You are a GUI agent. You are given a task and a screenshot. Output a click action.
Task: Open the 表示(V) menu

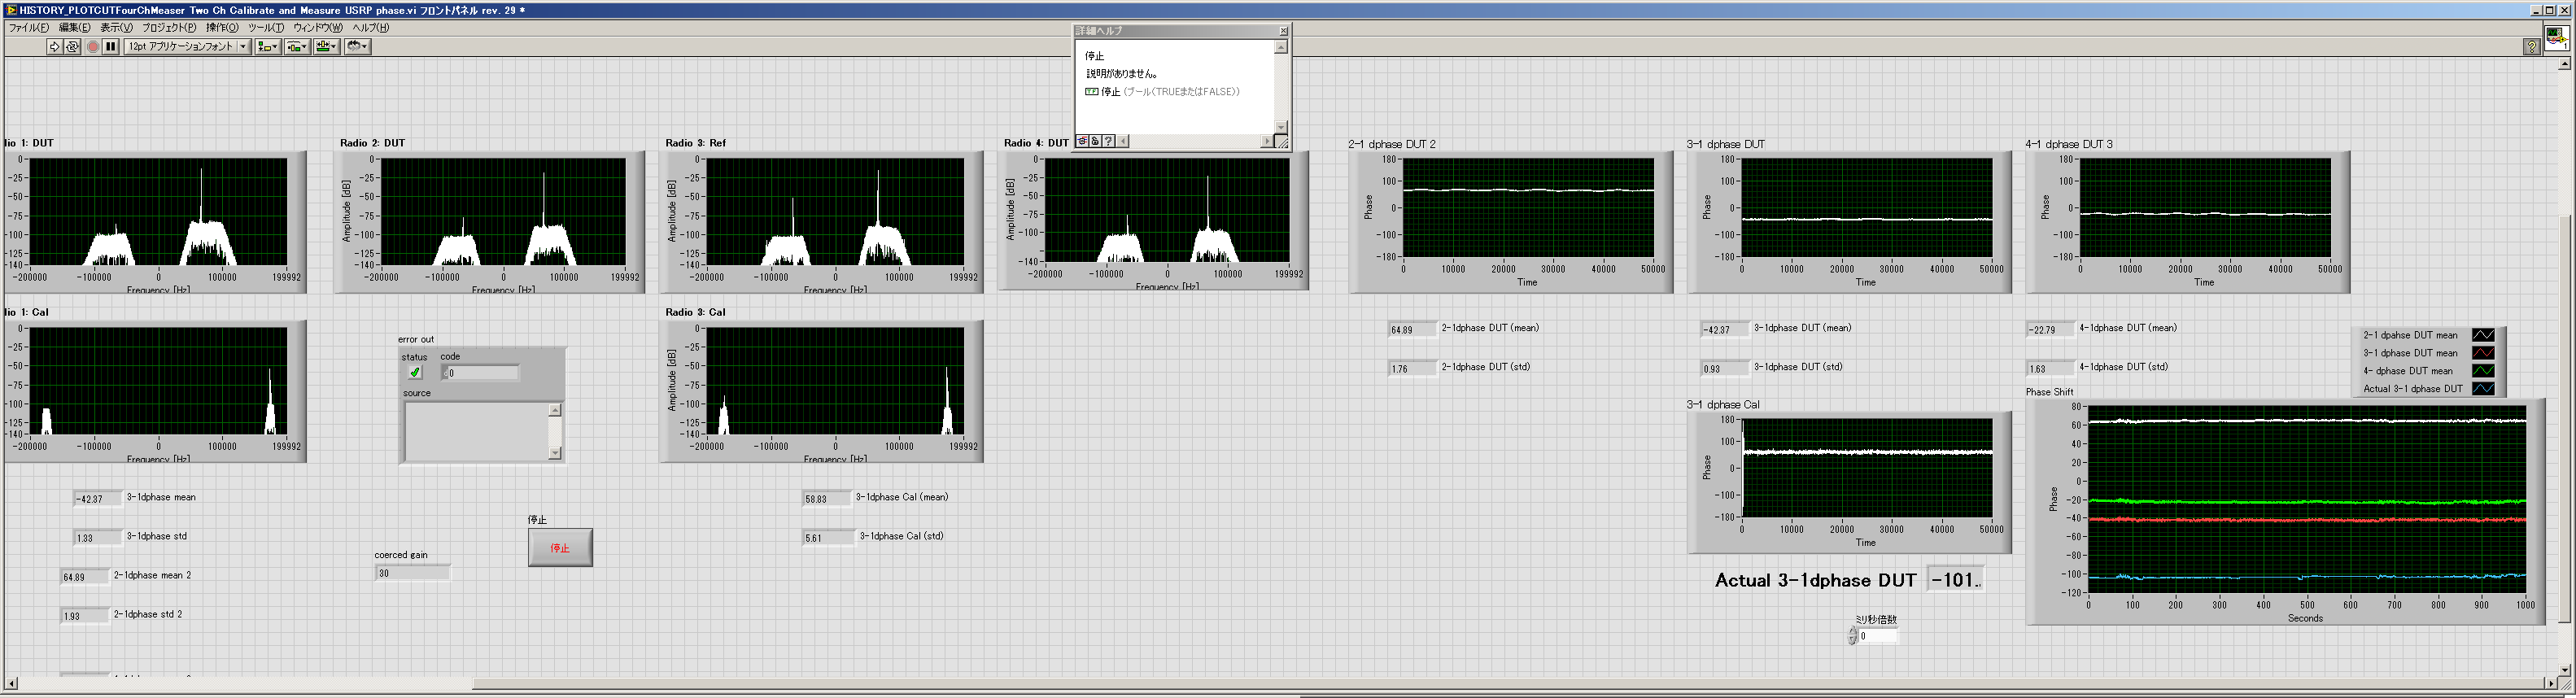pos(117,28)
